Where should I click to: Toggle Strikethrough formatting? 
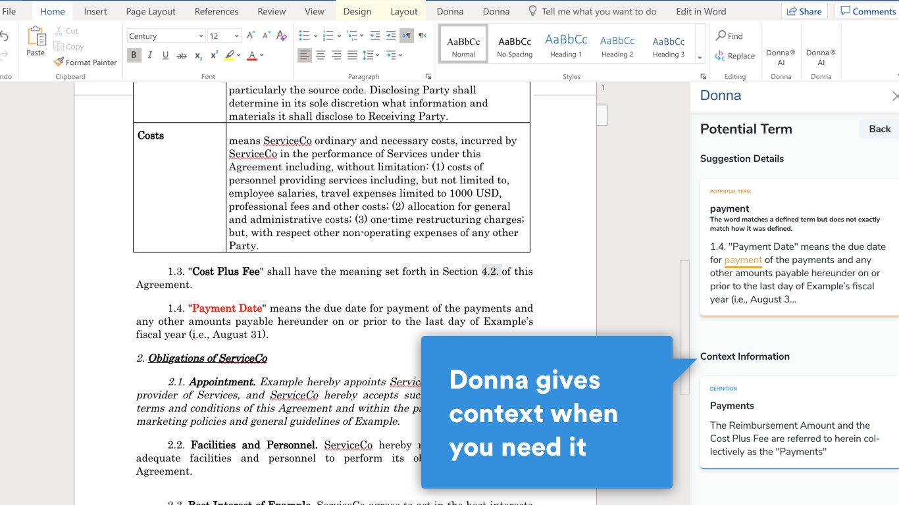[x=182, y=55]
